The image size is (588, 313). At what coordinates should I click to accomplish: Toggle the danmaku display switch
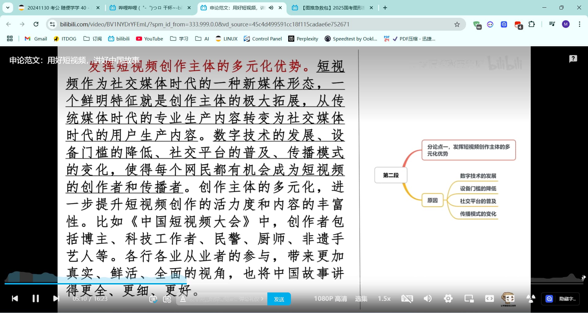tap(153, 299)
